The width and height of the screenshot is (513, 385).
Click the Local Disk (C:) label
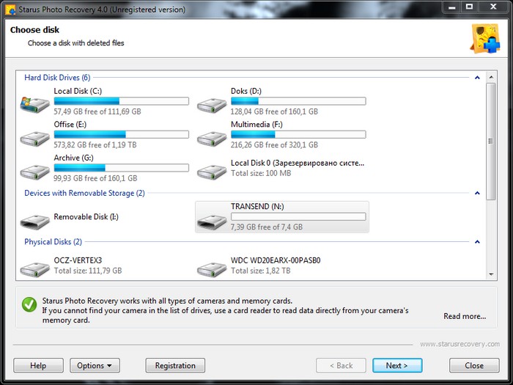click(x=78, y=91)
